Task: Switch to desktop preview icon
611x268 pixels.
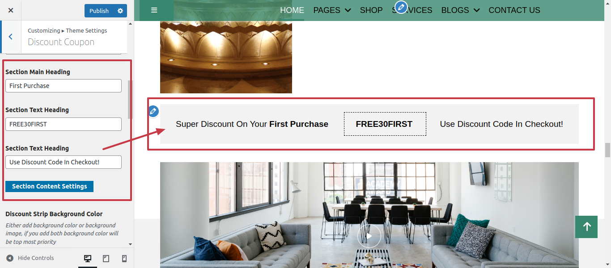Action: coord(88,258)
